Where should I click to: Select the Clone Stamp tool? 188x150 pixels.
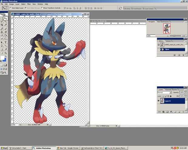point(2,32)
